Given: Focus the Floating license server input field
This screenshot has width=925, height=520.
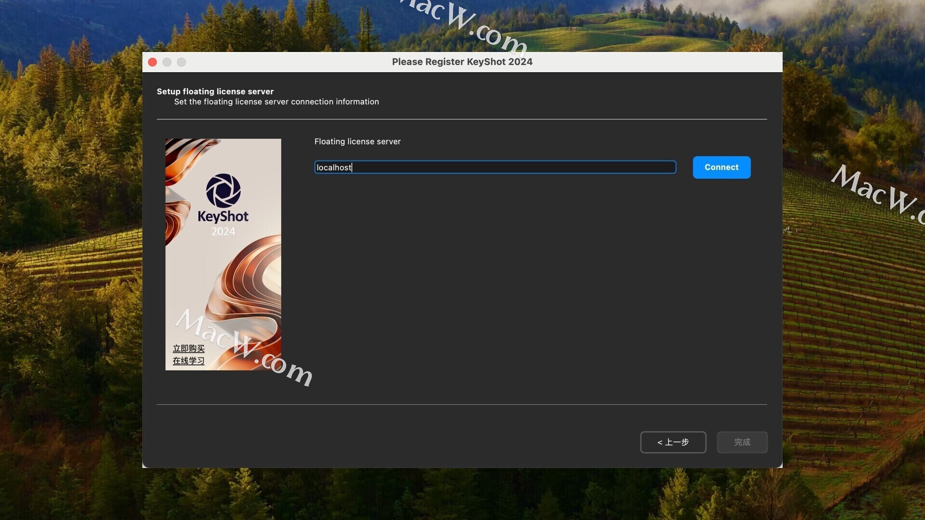Looking at the screenshot, I should [x=495, y=167].
